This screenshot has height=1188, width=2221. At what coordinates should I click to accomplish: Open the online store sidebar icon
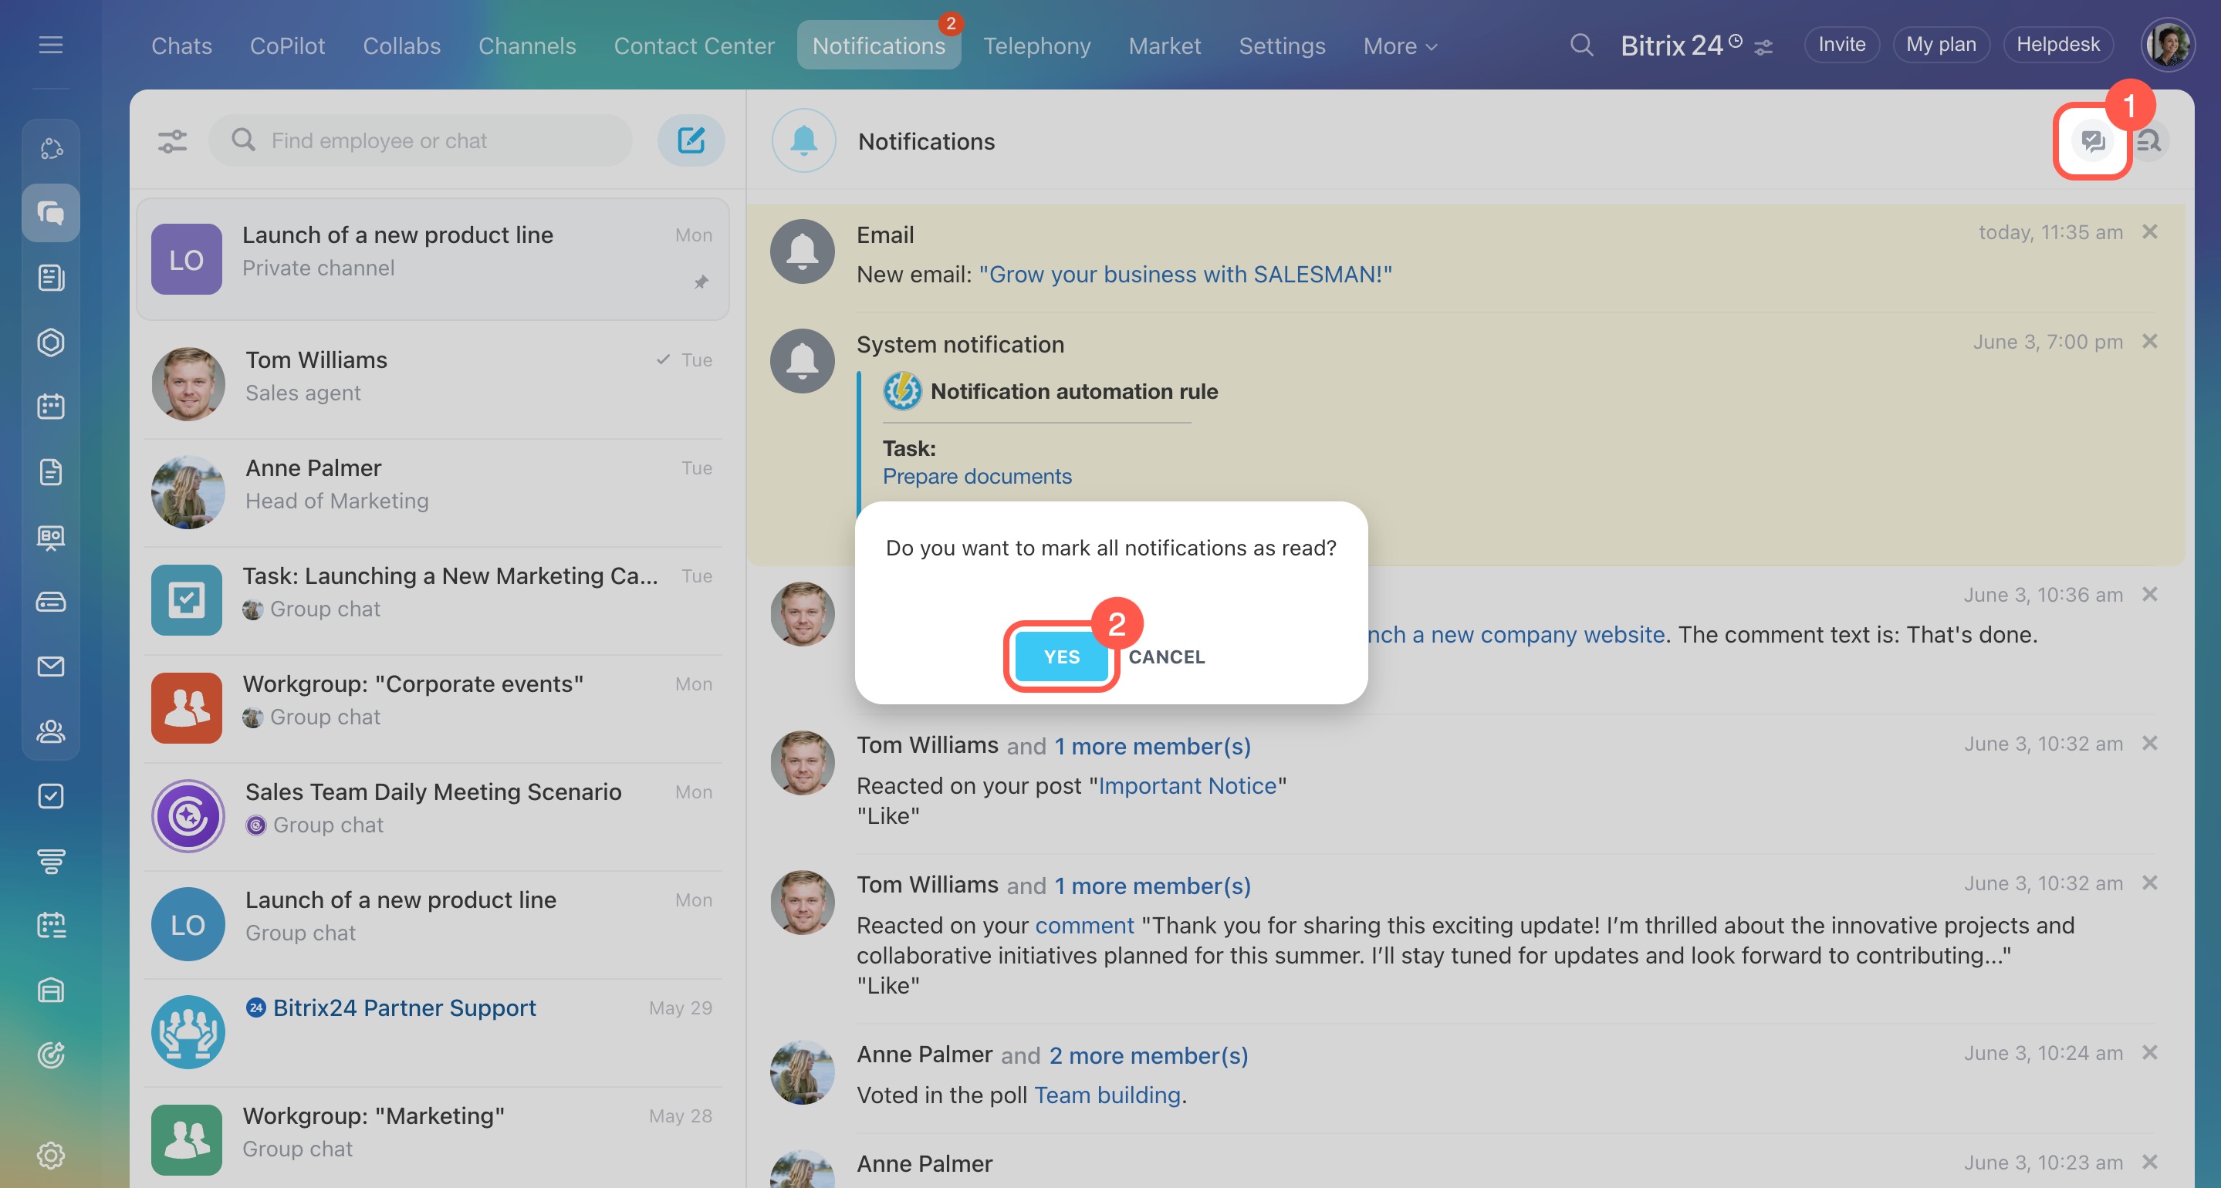pyautogui.click(x=51, y=990)
